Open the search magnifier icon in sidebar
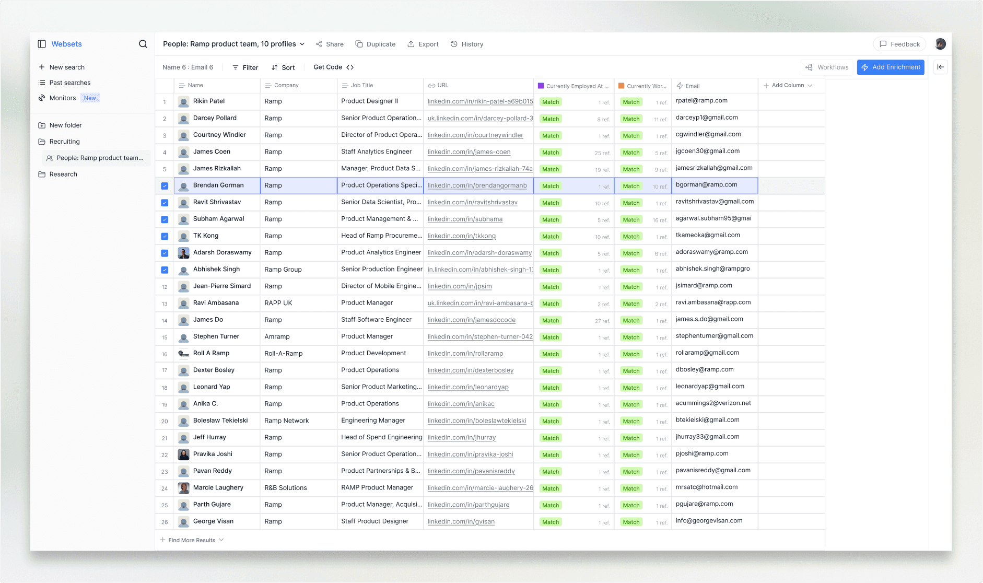 [143, 44]
